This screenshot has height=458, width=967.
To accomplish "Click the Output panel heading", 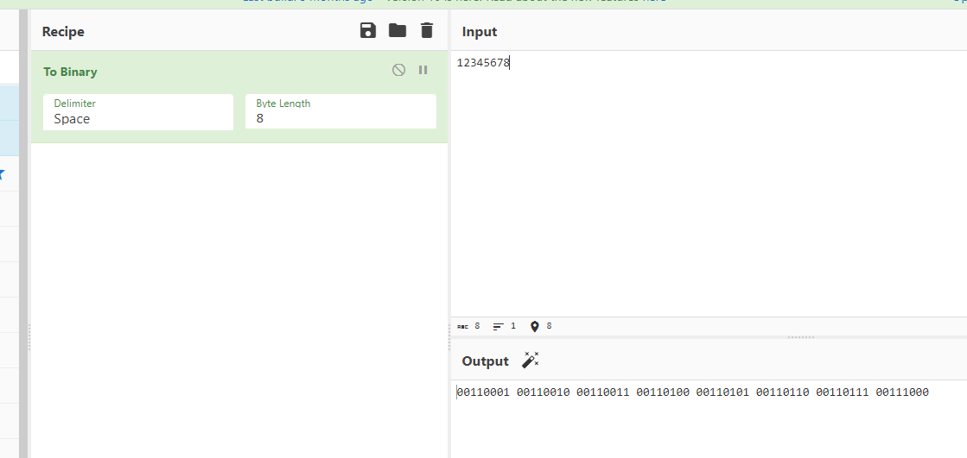I will click(x=486, y=361).
